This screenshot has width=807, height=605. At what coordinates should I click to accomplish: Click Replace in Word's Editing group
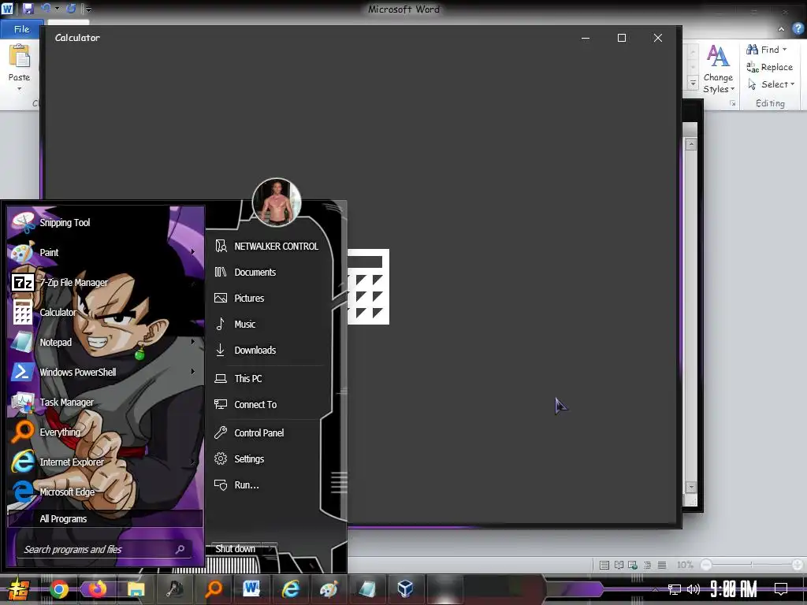[x=770, y=67]
